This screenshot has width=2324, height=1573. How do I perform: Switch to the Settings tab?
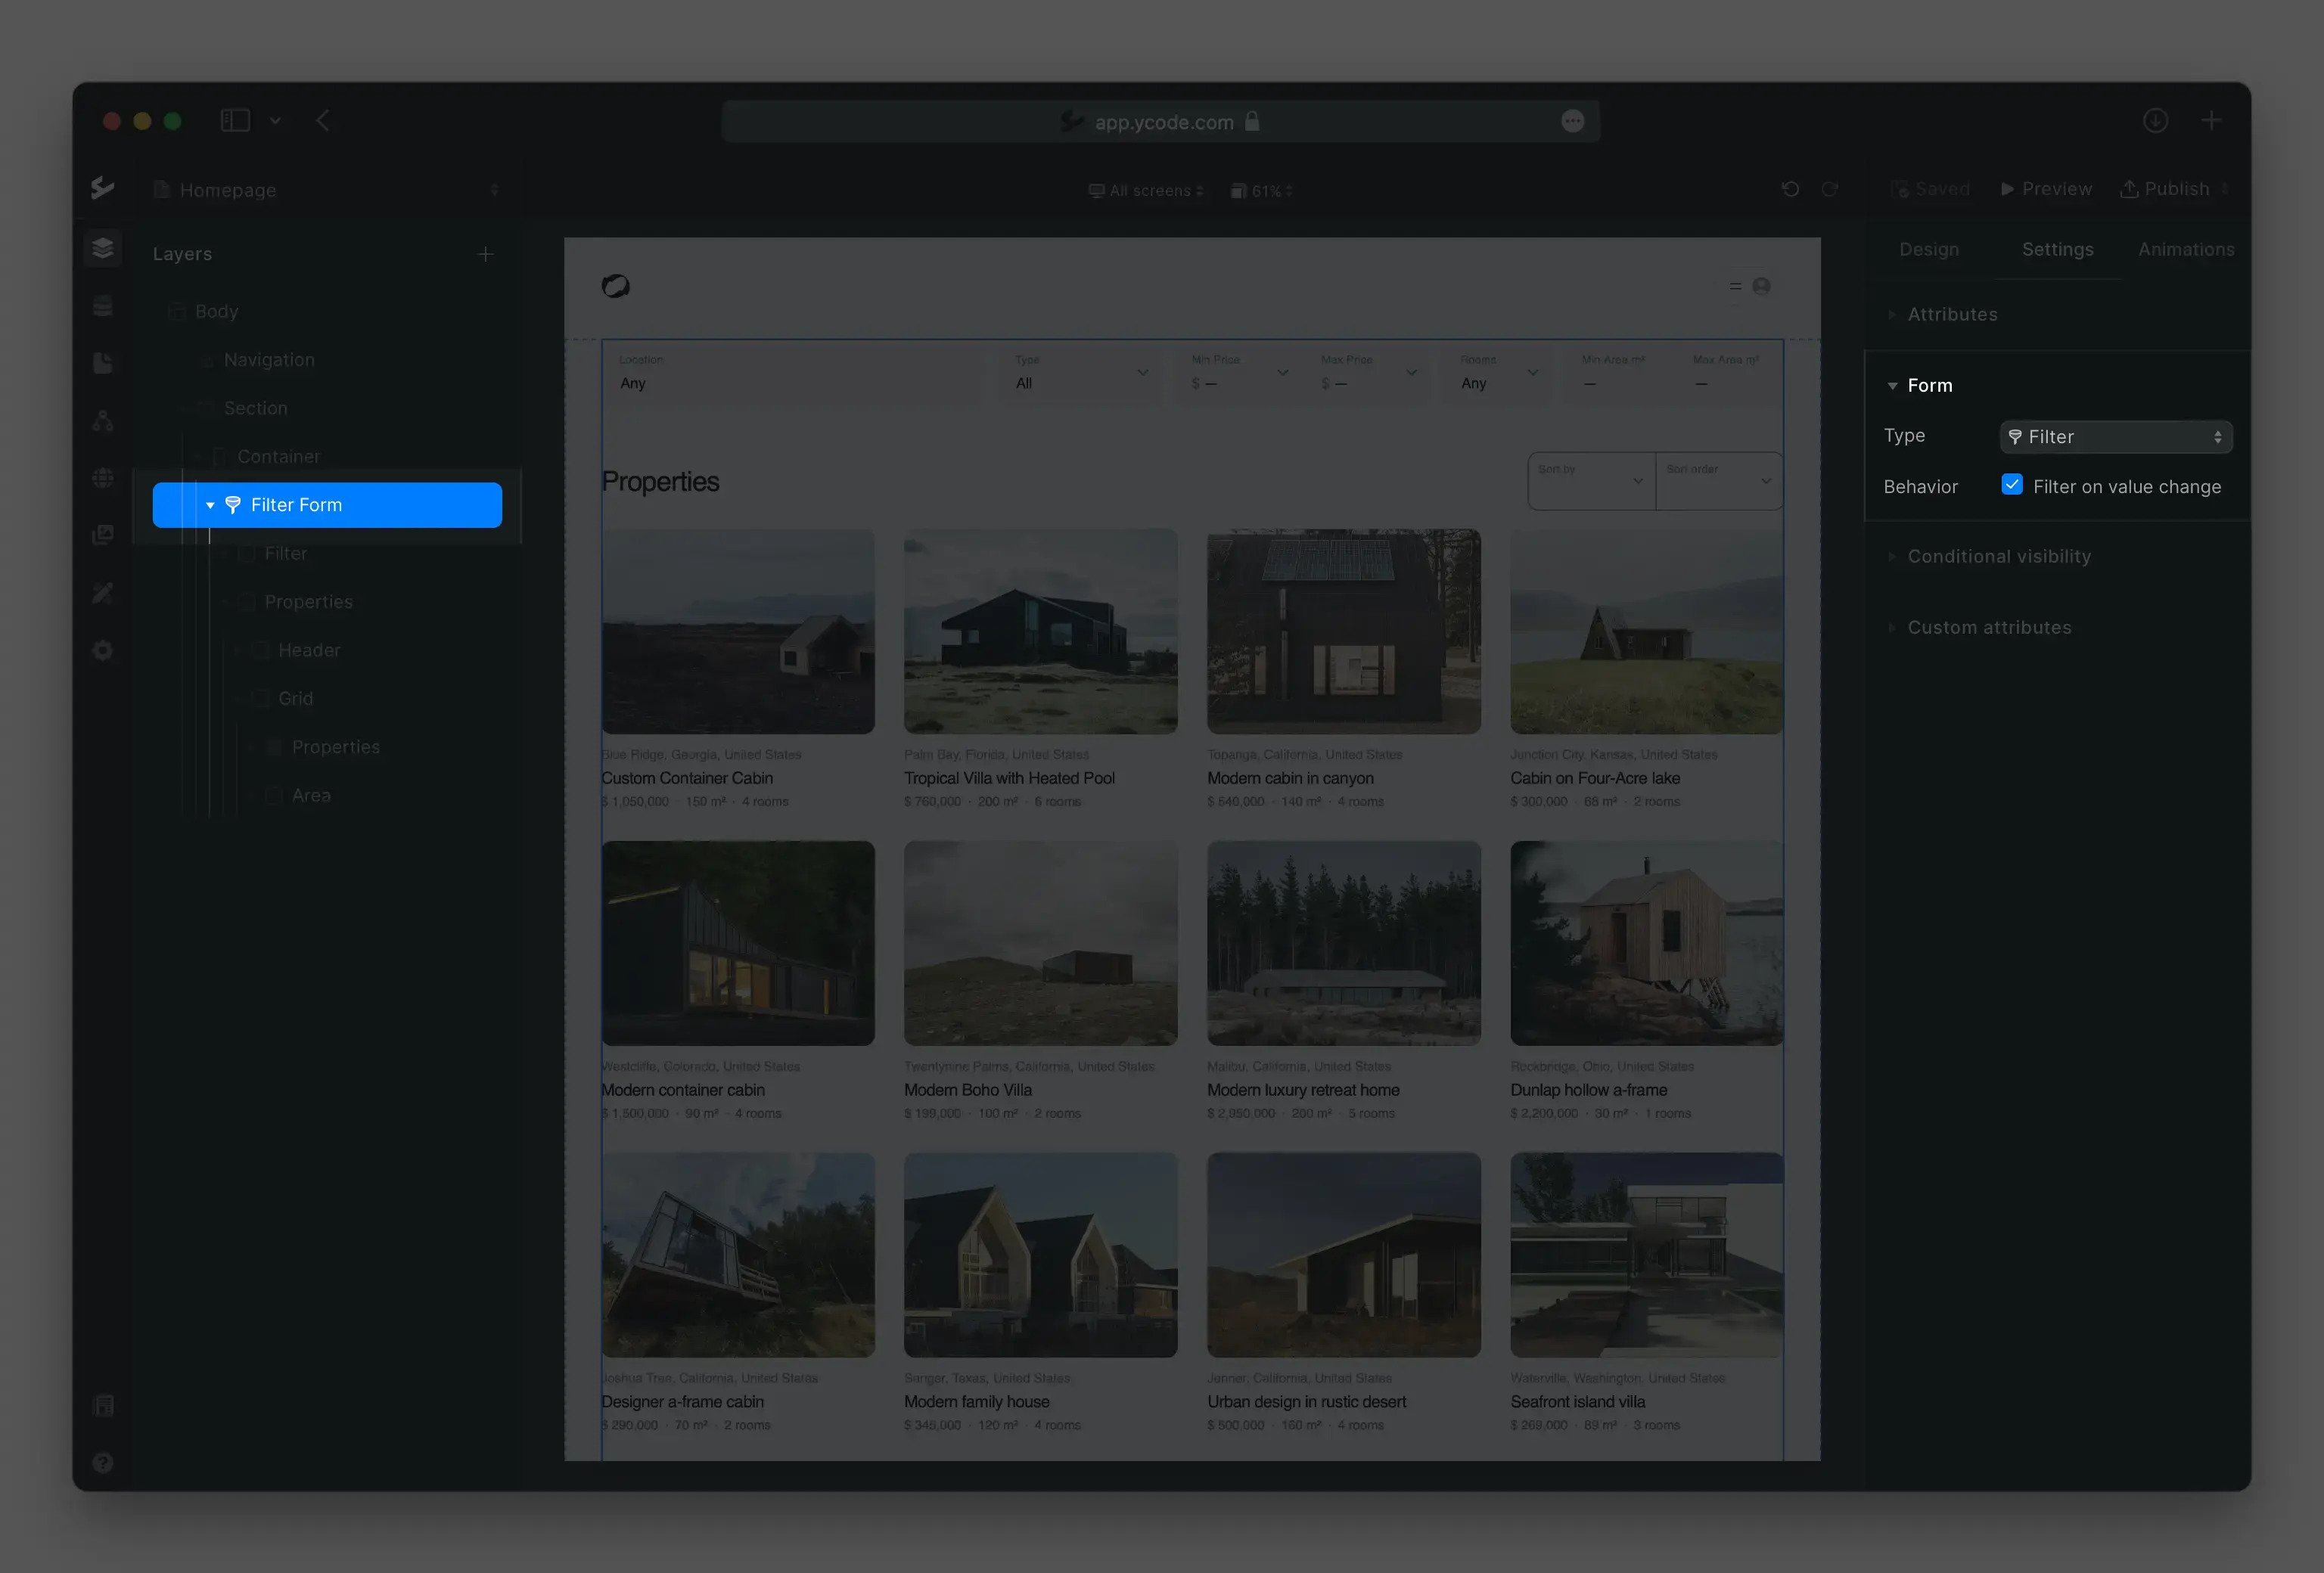(x=2058, y=250)
